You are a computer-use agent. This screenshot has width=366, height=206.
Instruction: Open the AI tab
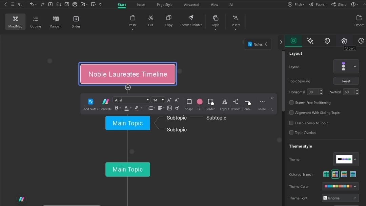point(231,5)
